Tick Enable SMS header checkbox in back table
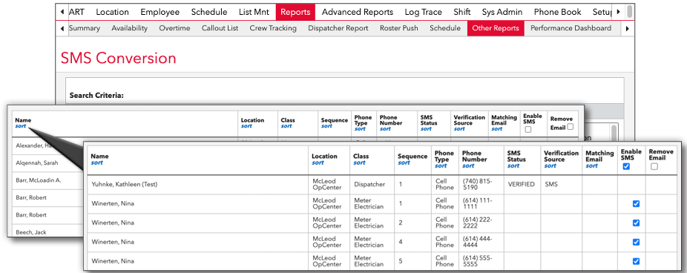687x273 pixels. click(x=528, y=130)
